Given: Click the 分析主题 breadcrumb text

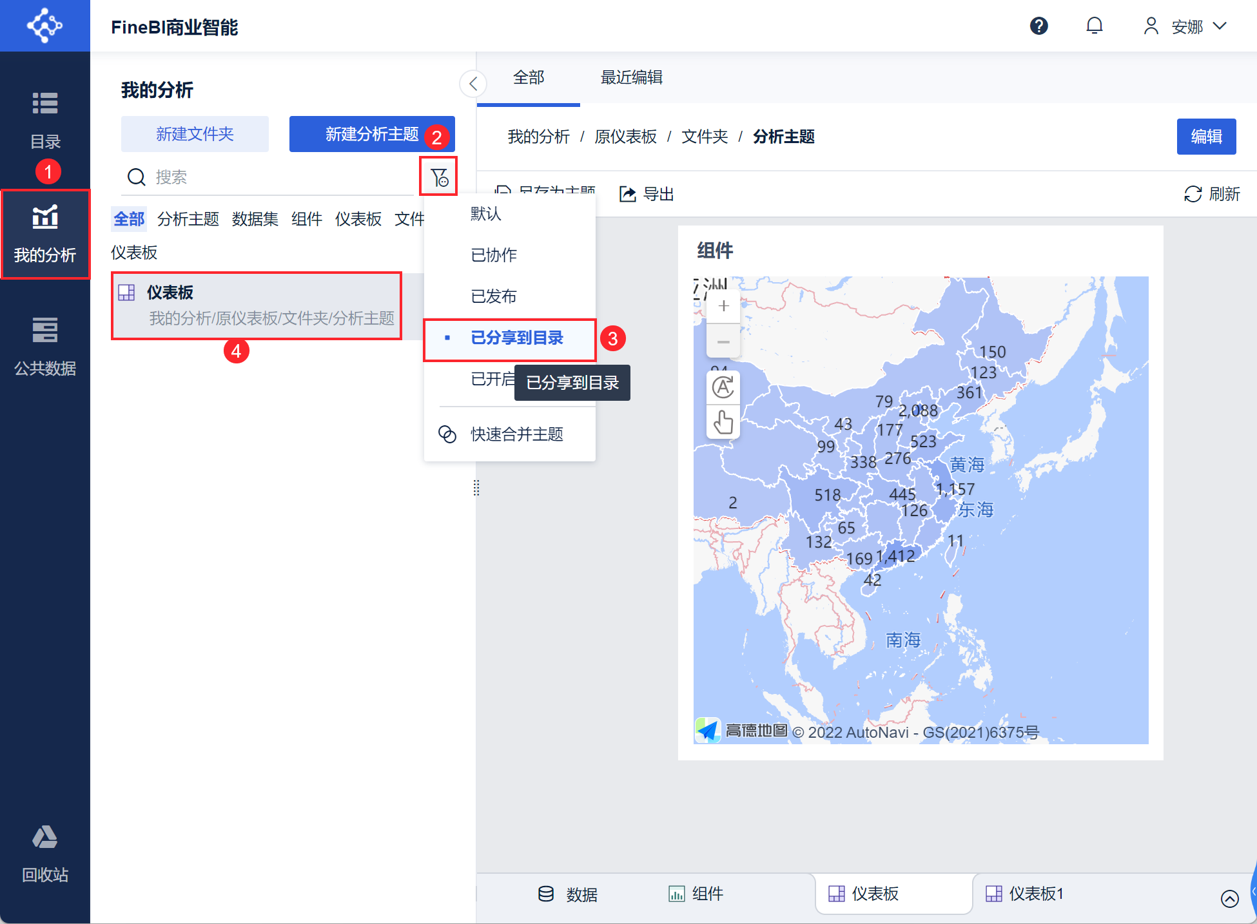Looking at the screenshot, I should (784, 137).
